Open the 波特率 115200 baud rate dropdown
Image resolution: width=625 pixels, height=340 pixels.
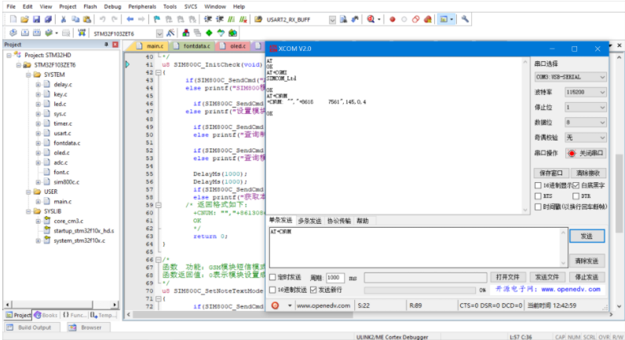click(x=583, y=92)
